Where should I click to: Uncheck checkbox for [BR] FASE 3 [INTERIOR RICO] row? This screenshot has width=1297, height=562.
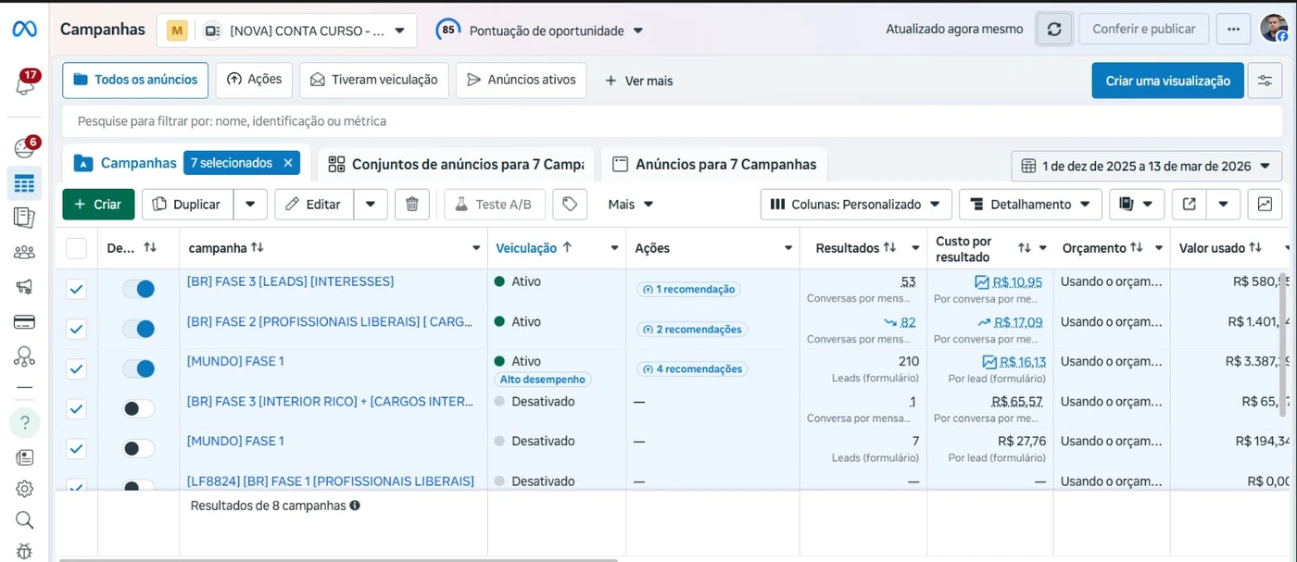click(76, 408)
